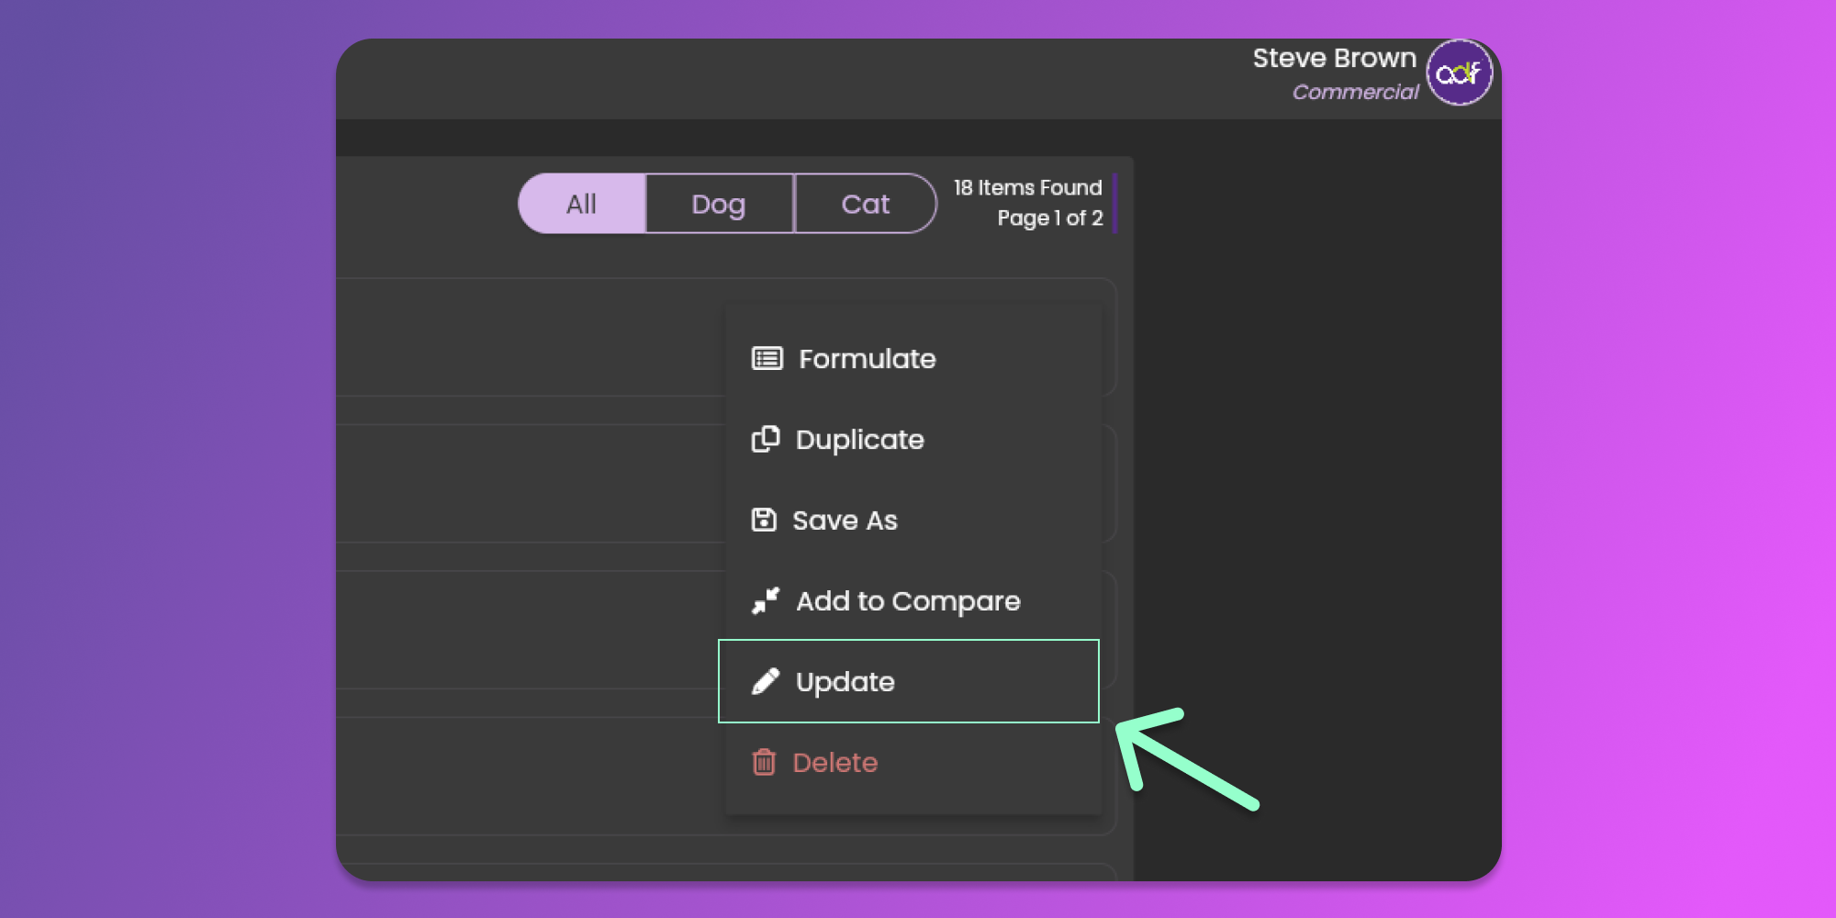The image size is (1836, 918).
Task: Click the Page 1 of 2 indicator
Action: coord(1049,218)
